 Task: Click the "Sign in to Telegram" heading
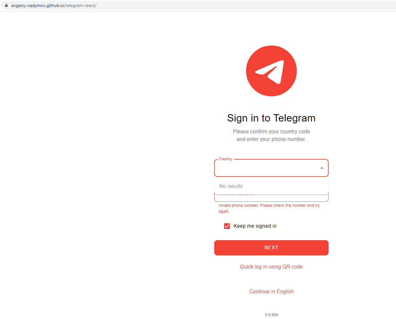click(x=271, y=118)
